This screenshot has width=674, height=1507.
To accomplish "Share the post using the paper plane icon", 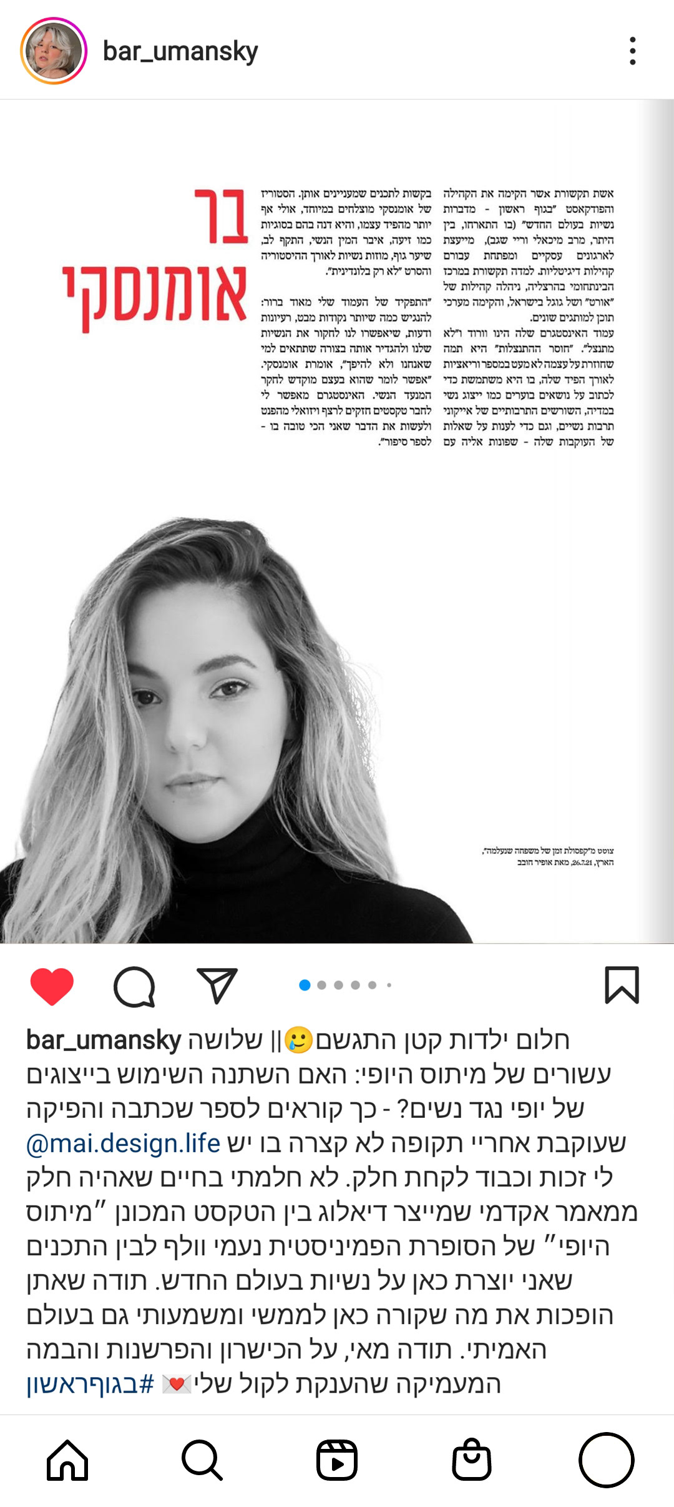I will 217,986.
